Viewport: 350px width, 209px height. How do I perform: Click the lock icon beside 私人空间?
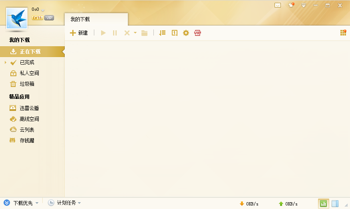pos(13,73)
